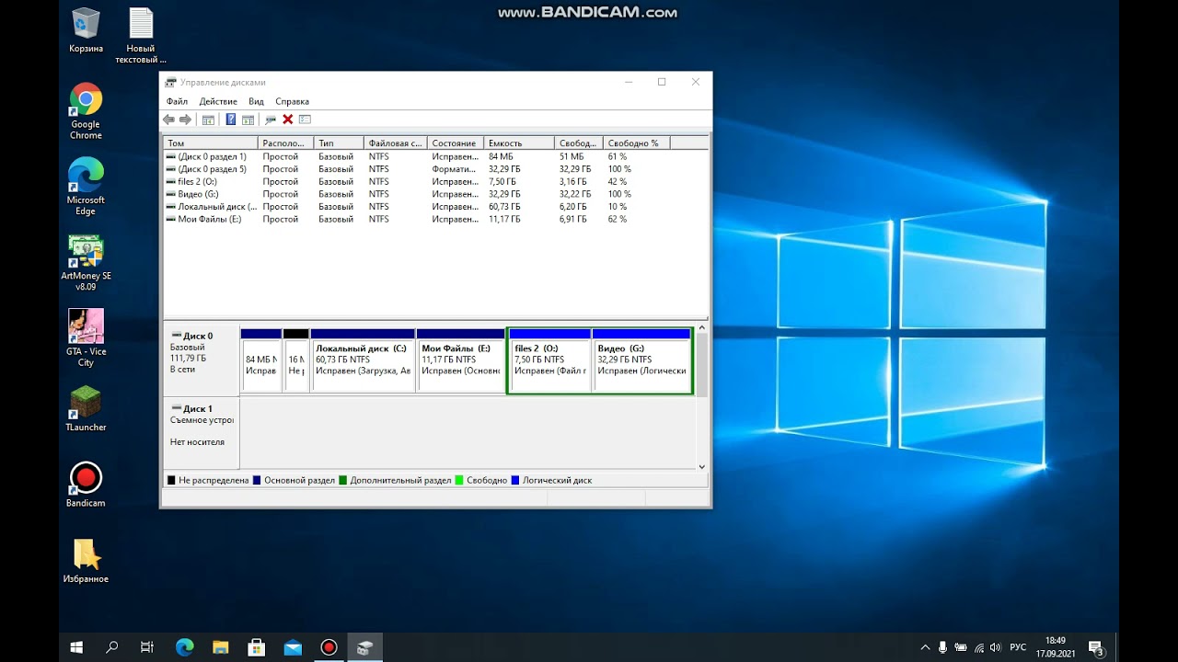Click down arrow of disk pane scrollbar
Viewport: 1178px width, 662px height.
click(702, 466)
